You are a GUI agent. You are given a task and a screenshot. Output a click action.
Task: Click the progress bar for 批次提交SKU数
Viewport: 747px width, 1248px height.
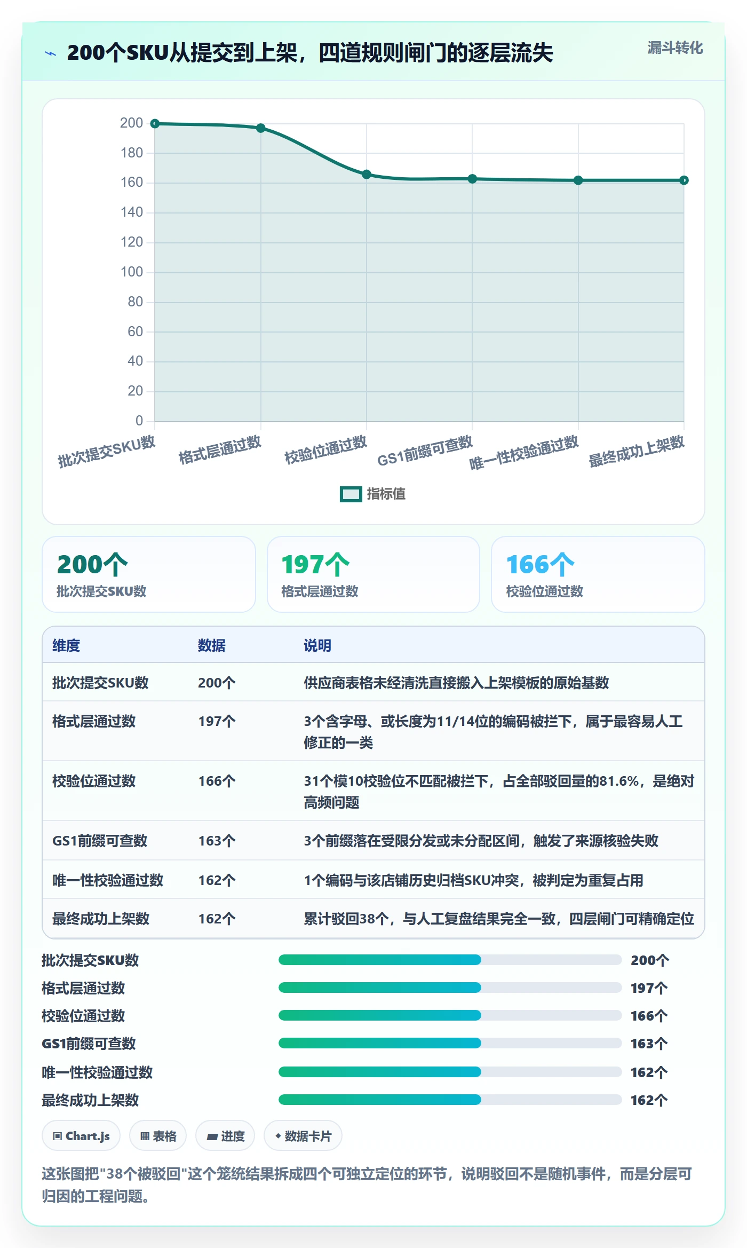pos(450,960)
